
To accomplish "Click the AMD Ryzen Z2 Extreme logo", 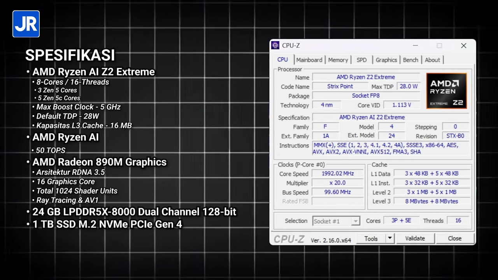I will [446, 91].
